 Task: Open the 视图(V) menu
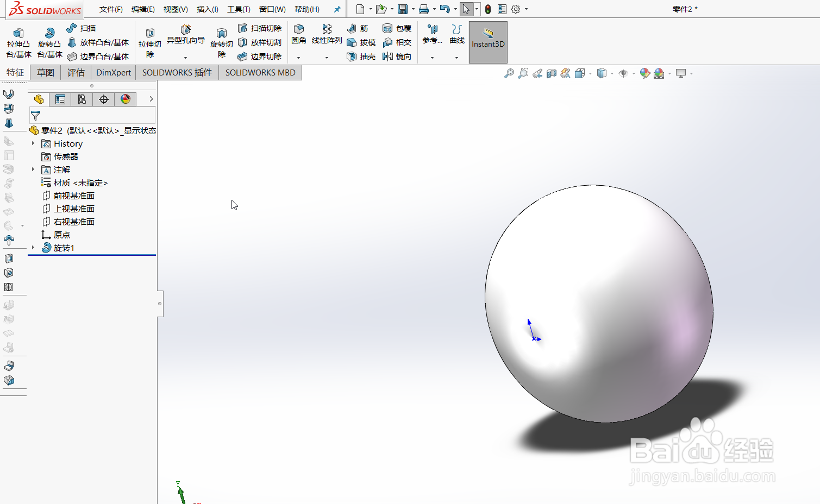coord(176,9)
